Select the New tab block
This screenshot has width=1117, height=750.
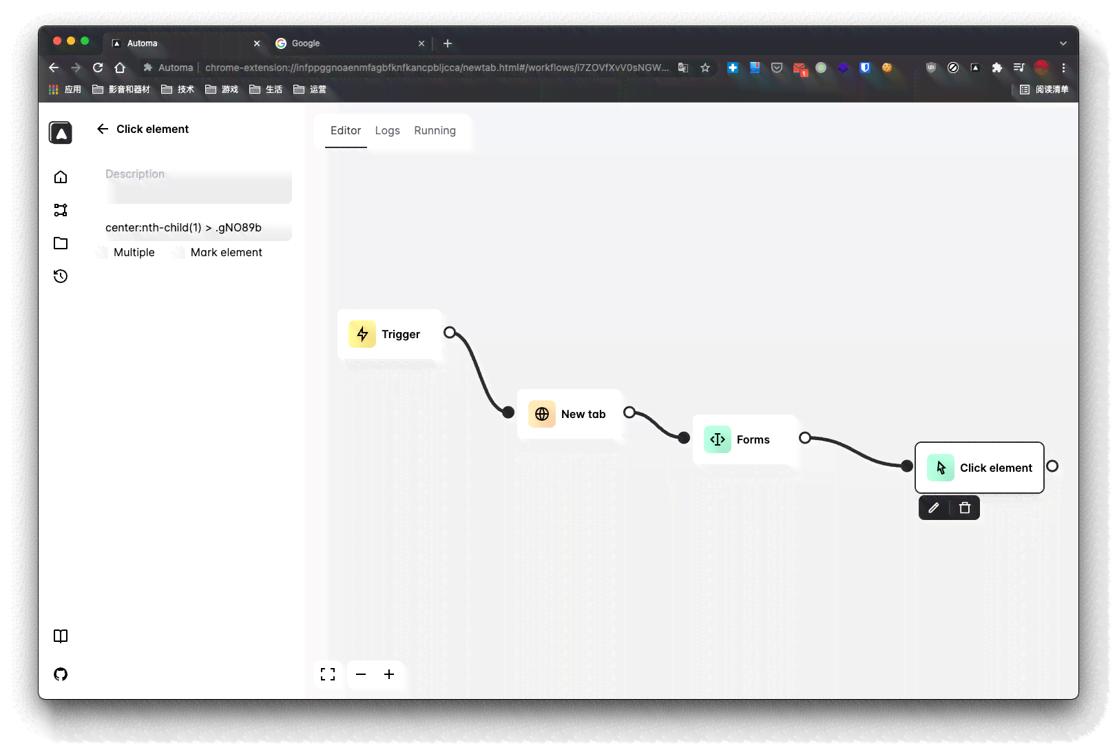point(570,414)
